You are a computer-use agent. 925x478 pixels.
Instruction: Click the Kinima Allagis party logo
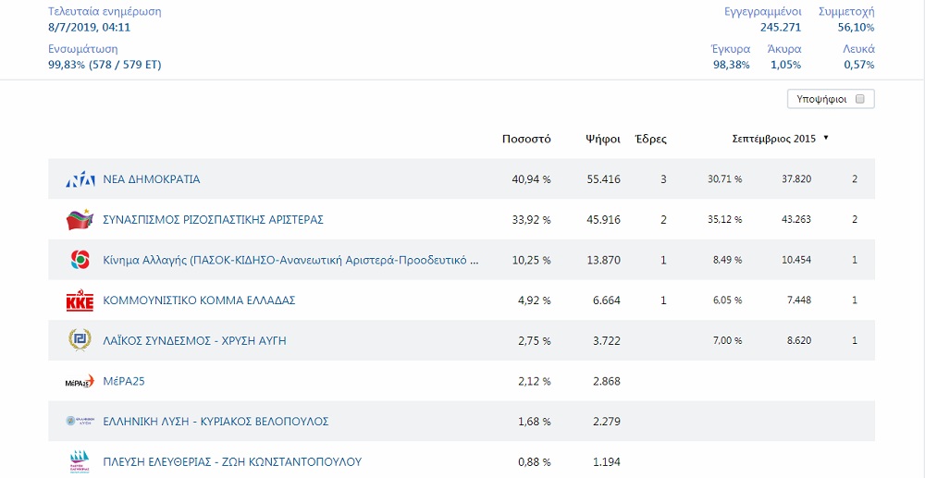(80, 260)
